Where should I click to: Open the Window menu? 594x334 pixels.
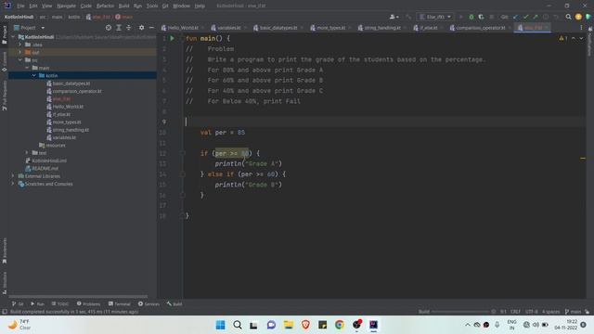181,6
